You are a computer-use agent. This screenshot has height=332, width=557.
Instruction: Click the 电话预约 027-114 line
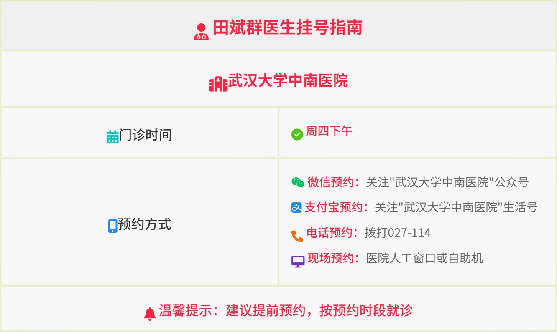pyautogui.click(x=368, y=233)
